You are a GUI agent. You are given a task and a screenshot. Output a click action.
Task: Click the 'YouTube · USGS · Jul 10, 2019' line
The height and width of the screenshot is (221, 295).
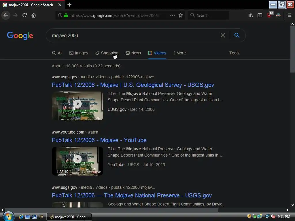(136, 165)
